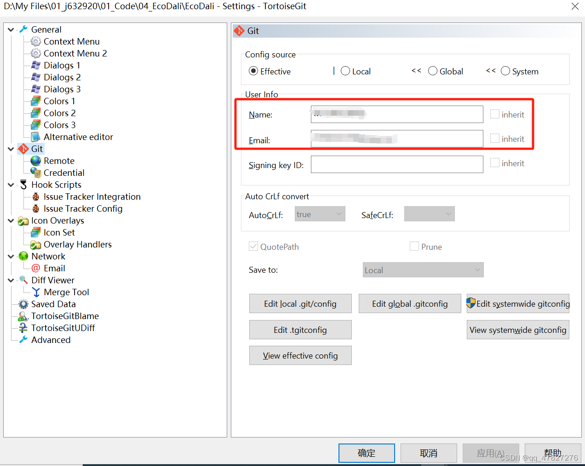Click the Advanced wrench icon
This screenshot has height=466, width=585.
(23, 340)
